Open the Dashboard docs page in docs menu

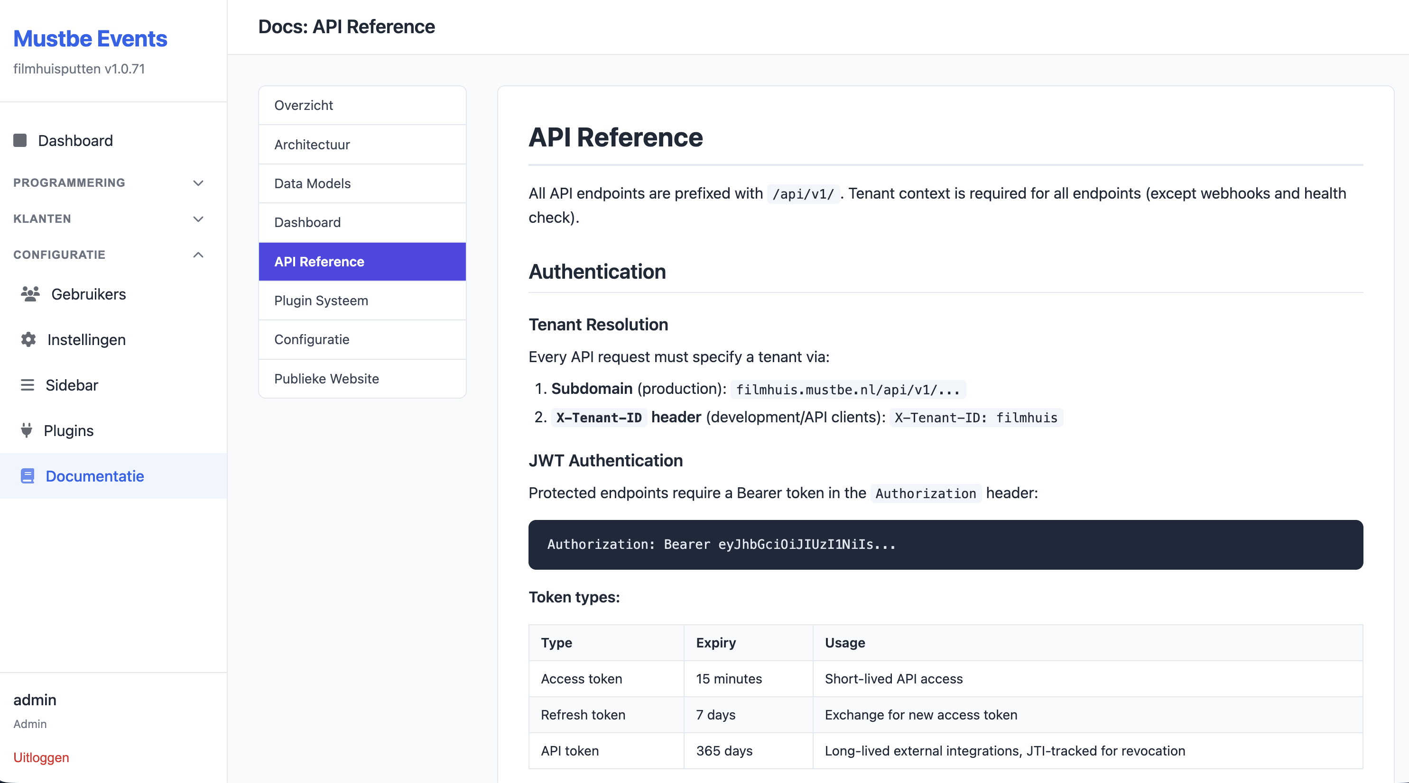[x=362, y=222]
